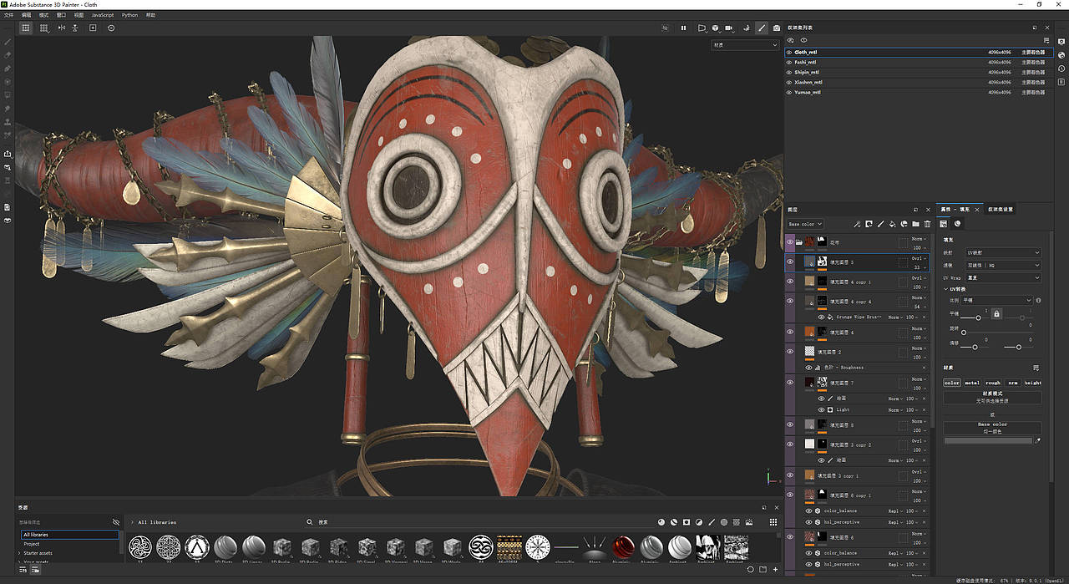Select the Paint brush tool in left toolbar

click(8, 41)
